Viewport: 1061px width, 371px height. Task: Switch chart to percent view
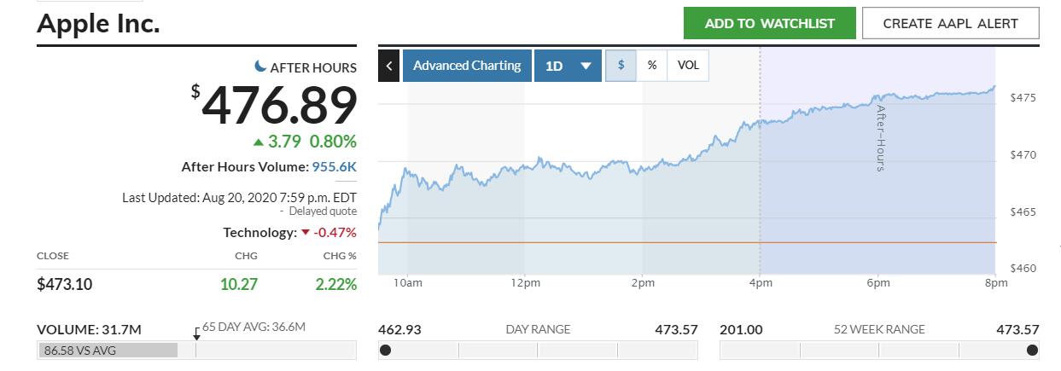(x=651, y=66)
